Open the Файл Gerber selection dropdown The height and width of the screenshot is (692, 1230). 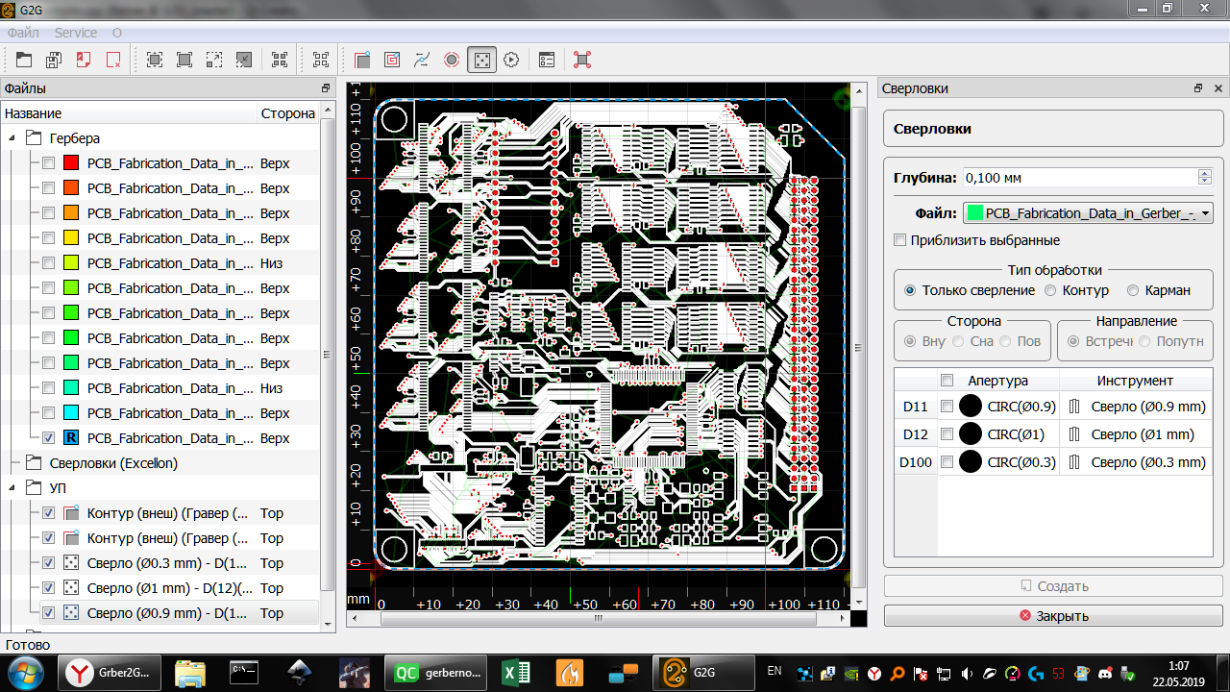[1088, 212]
